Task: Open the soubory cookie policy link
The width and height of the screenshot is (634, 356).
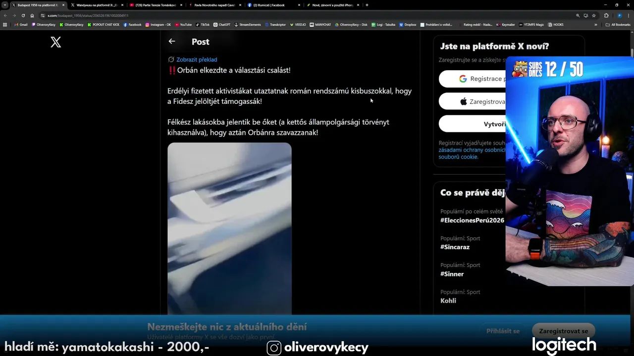Action: coord(458,157)
